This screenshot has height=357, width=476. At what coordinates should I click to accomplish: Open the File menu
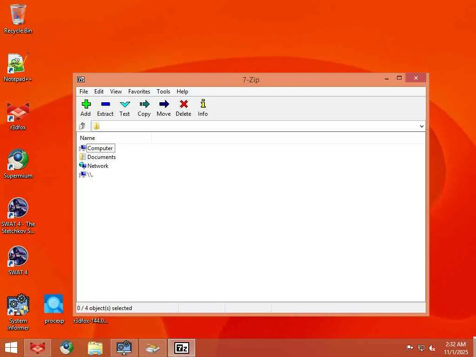[84, 92]
